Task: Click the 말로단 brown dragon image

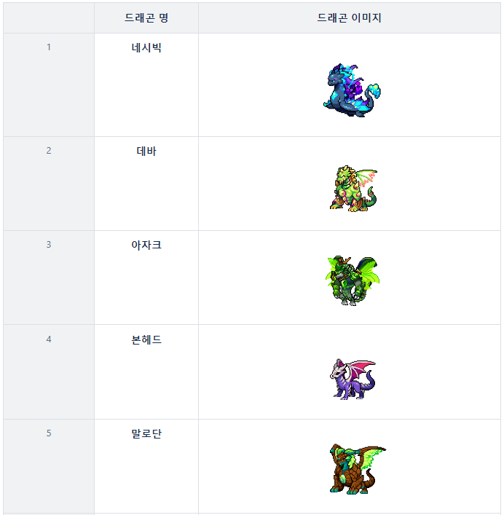Action: click(x=355, y=468)
